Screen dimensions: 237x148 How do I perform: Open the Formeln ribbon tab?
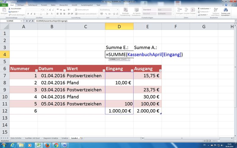pyautogui.click(x=44, y=5)
